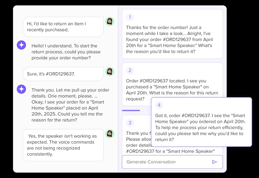The height and width of the screenshot is (178, 259).
Task: Click the first user avatar at top
Action: pos(110,21)
